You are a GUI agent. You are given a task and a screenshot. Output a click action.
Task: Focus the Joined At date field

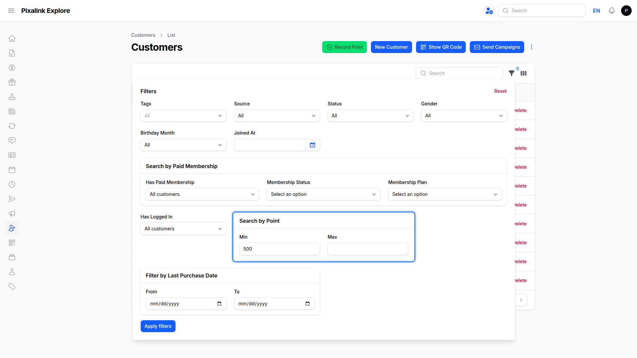coord(269,145)
